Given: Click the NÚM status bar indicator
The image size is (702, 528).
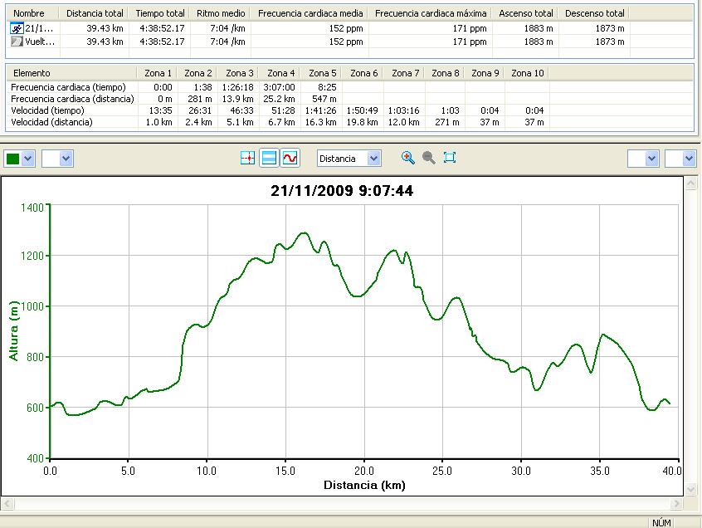Looking at the screenshot, I should tap(661, 523).
